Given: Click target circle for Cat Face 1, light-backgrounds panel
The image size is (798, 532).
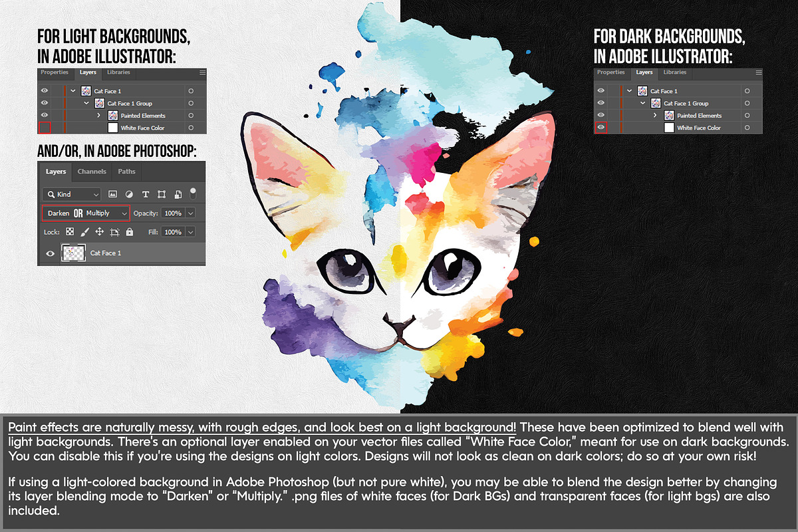Looking at the screenshot, I should (191, 91).
